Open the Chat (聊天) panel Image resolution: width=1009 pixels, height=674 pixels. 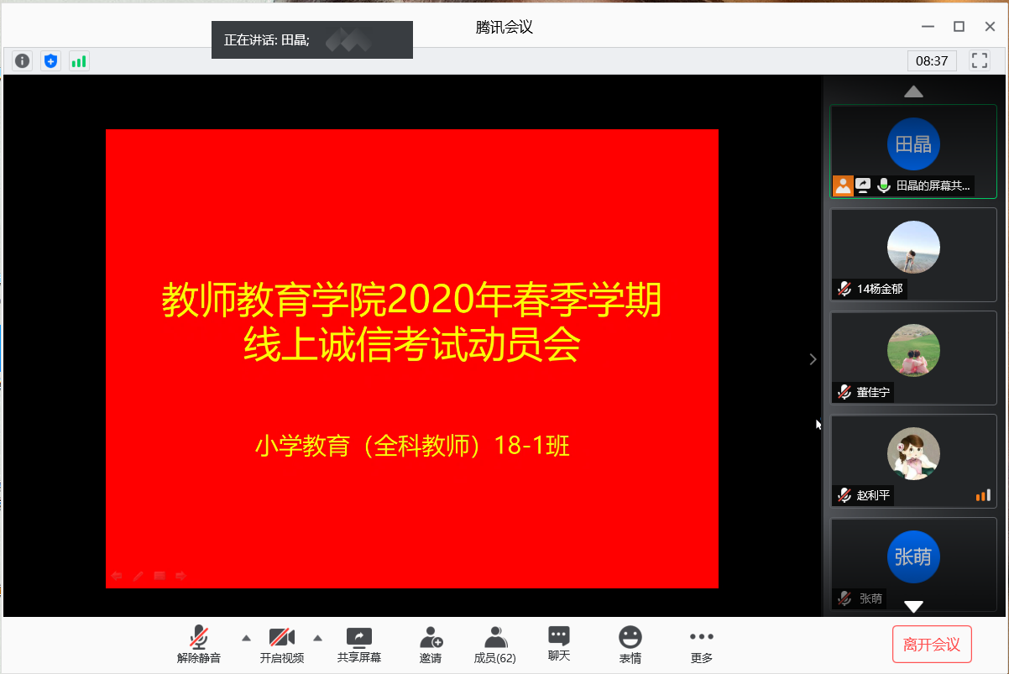[558, 644]
